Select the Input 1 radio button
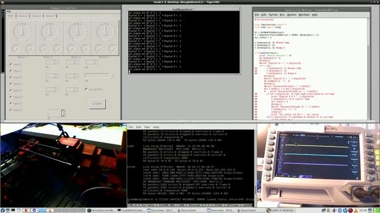This screenshot has height=213, width=380. click(x=11, y=64)
